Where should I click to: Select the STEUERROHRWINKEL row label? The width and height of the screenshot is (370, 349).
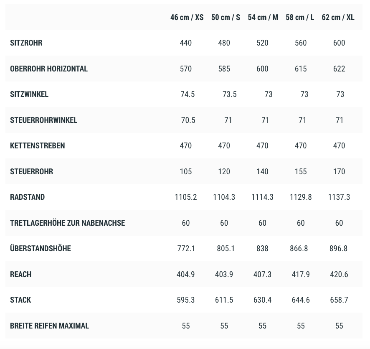pos(44,120)
